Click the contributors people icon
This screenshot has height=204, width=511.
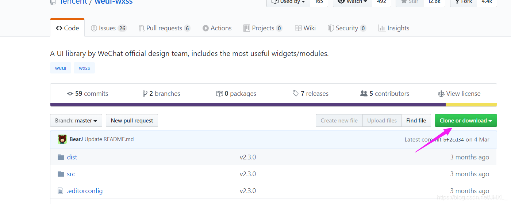tap(364, 94)
